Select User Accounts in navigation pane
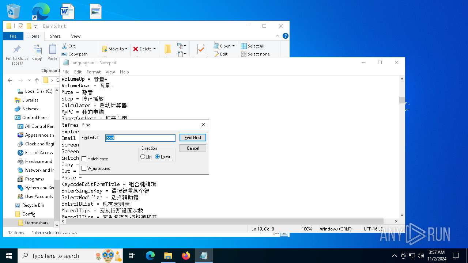Viewport: 468px width, 263px height. (39, 197)
